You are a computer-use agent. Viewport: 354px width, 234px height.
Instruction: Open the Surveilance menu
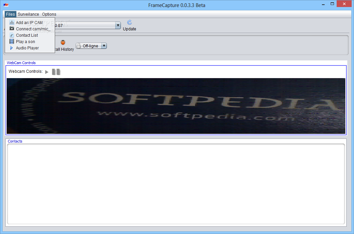pyautogui.click(x=28, y=14)
